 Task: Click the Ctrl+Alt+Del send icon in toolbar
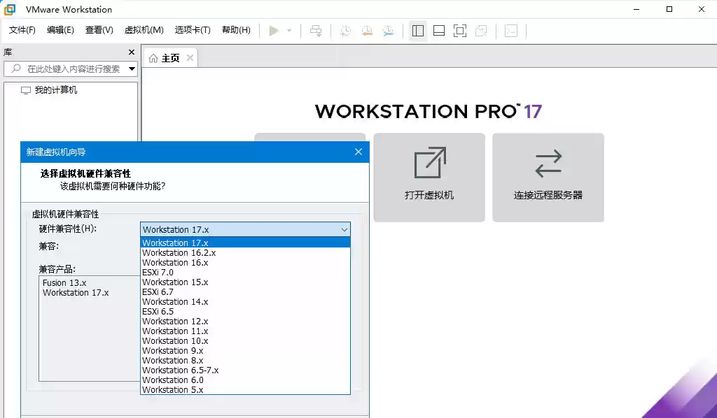(316, 31)
